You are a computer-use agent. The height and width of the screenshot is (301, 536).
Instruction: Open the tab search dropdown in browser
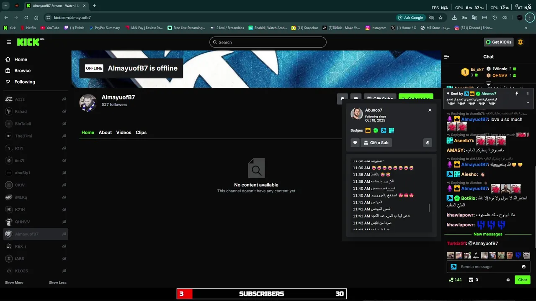pos(5,6)
